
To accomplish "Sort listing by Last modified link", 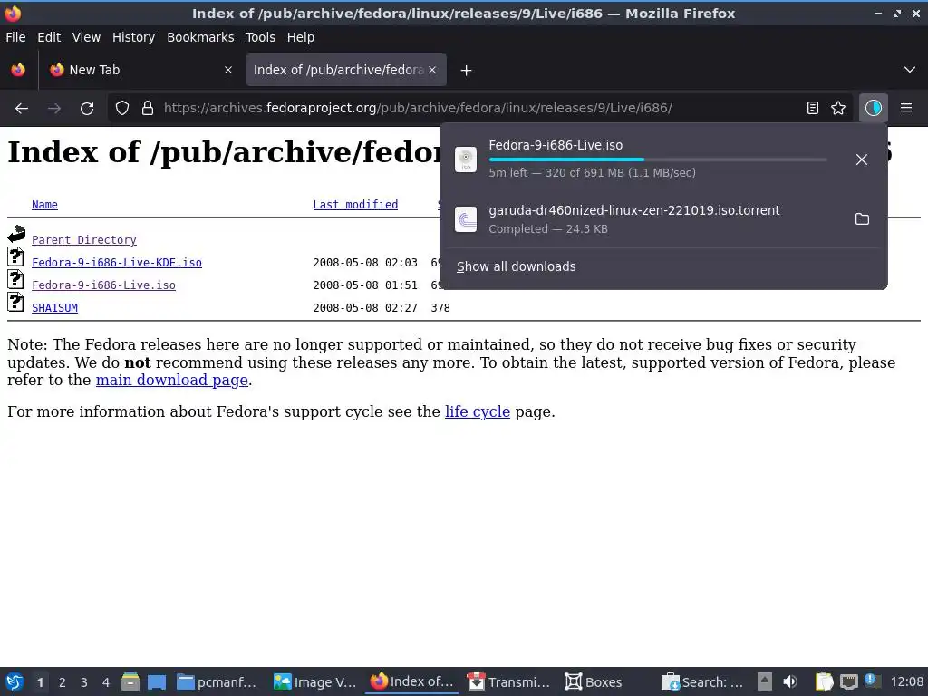I will pyautogui.click(x=355, y=205).
